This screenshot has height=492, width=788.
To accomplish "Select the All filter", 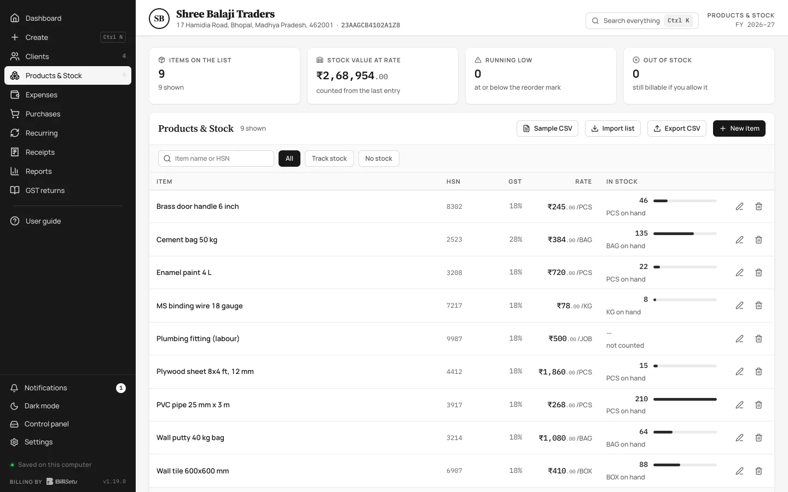I will pos(289,159).
